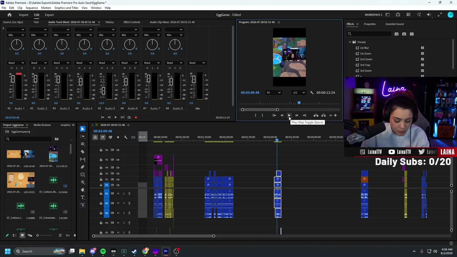Open timeline wrench display settings

(125, 137)
